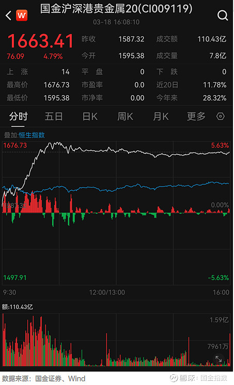Viewport: 234px width, 385px height.
Task: Tap the change value 76.09
Action: pyautogui.click(x=15, y=56)
